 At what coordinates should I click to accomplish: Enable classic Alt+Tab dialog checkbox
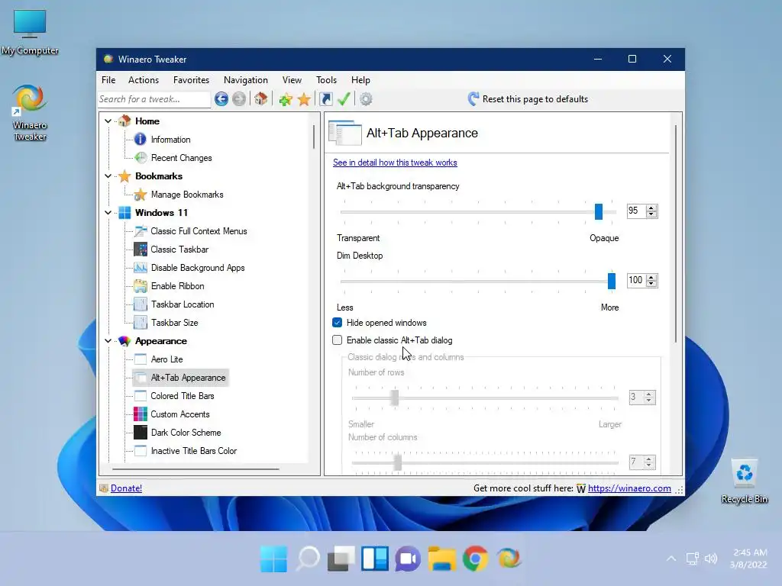(337, 340)
